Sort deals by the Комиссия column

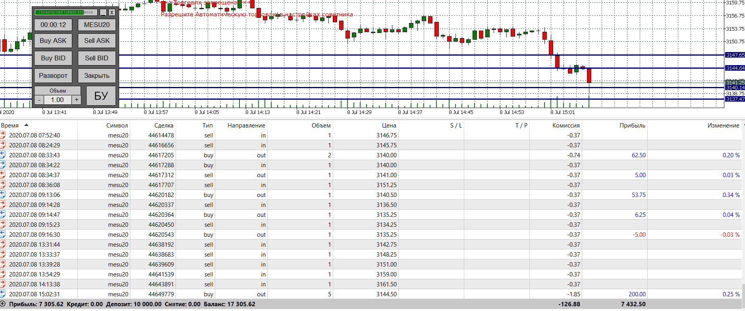(x=566, y=126)
